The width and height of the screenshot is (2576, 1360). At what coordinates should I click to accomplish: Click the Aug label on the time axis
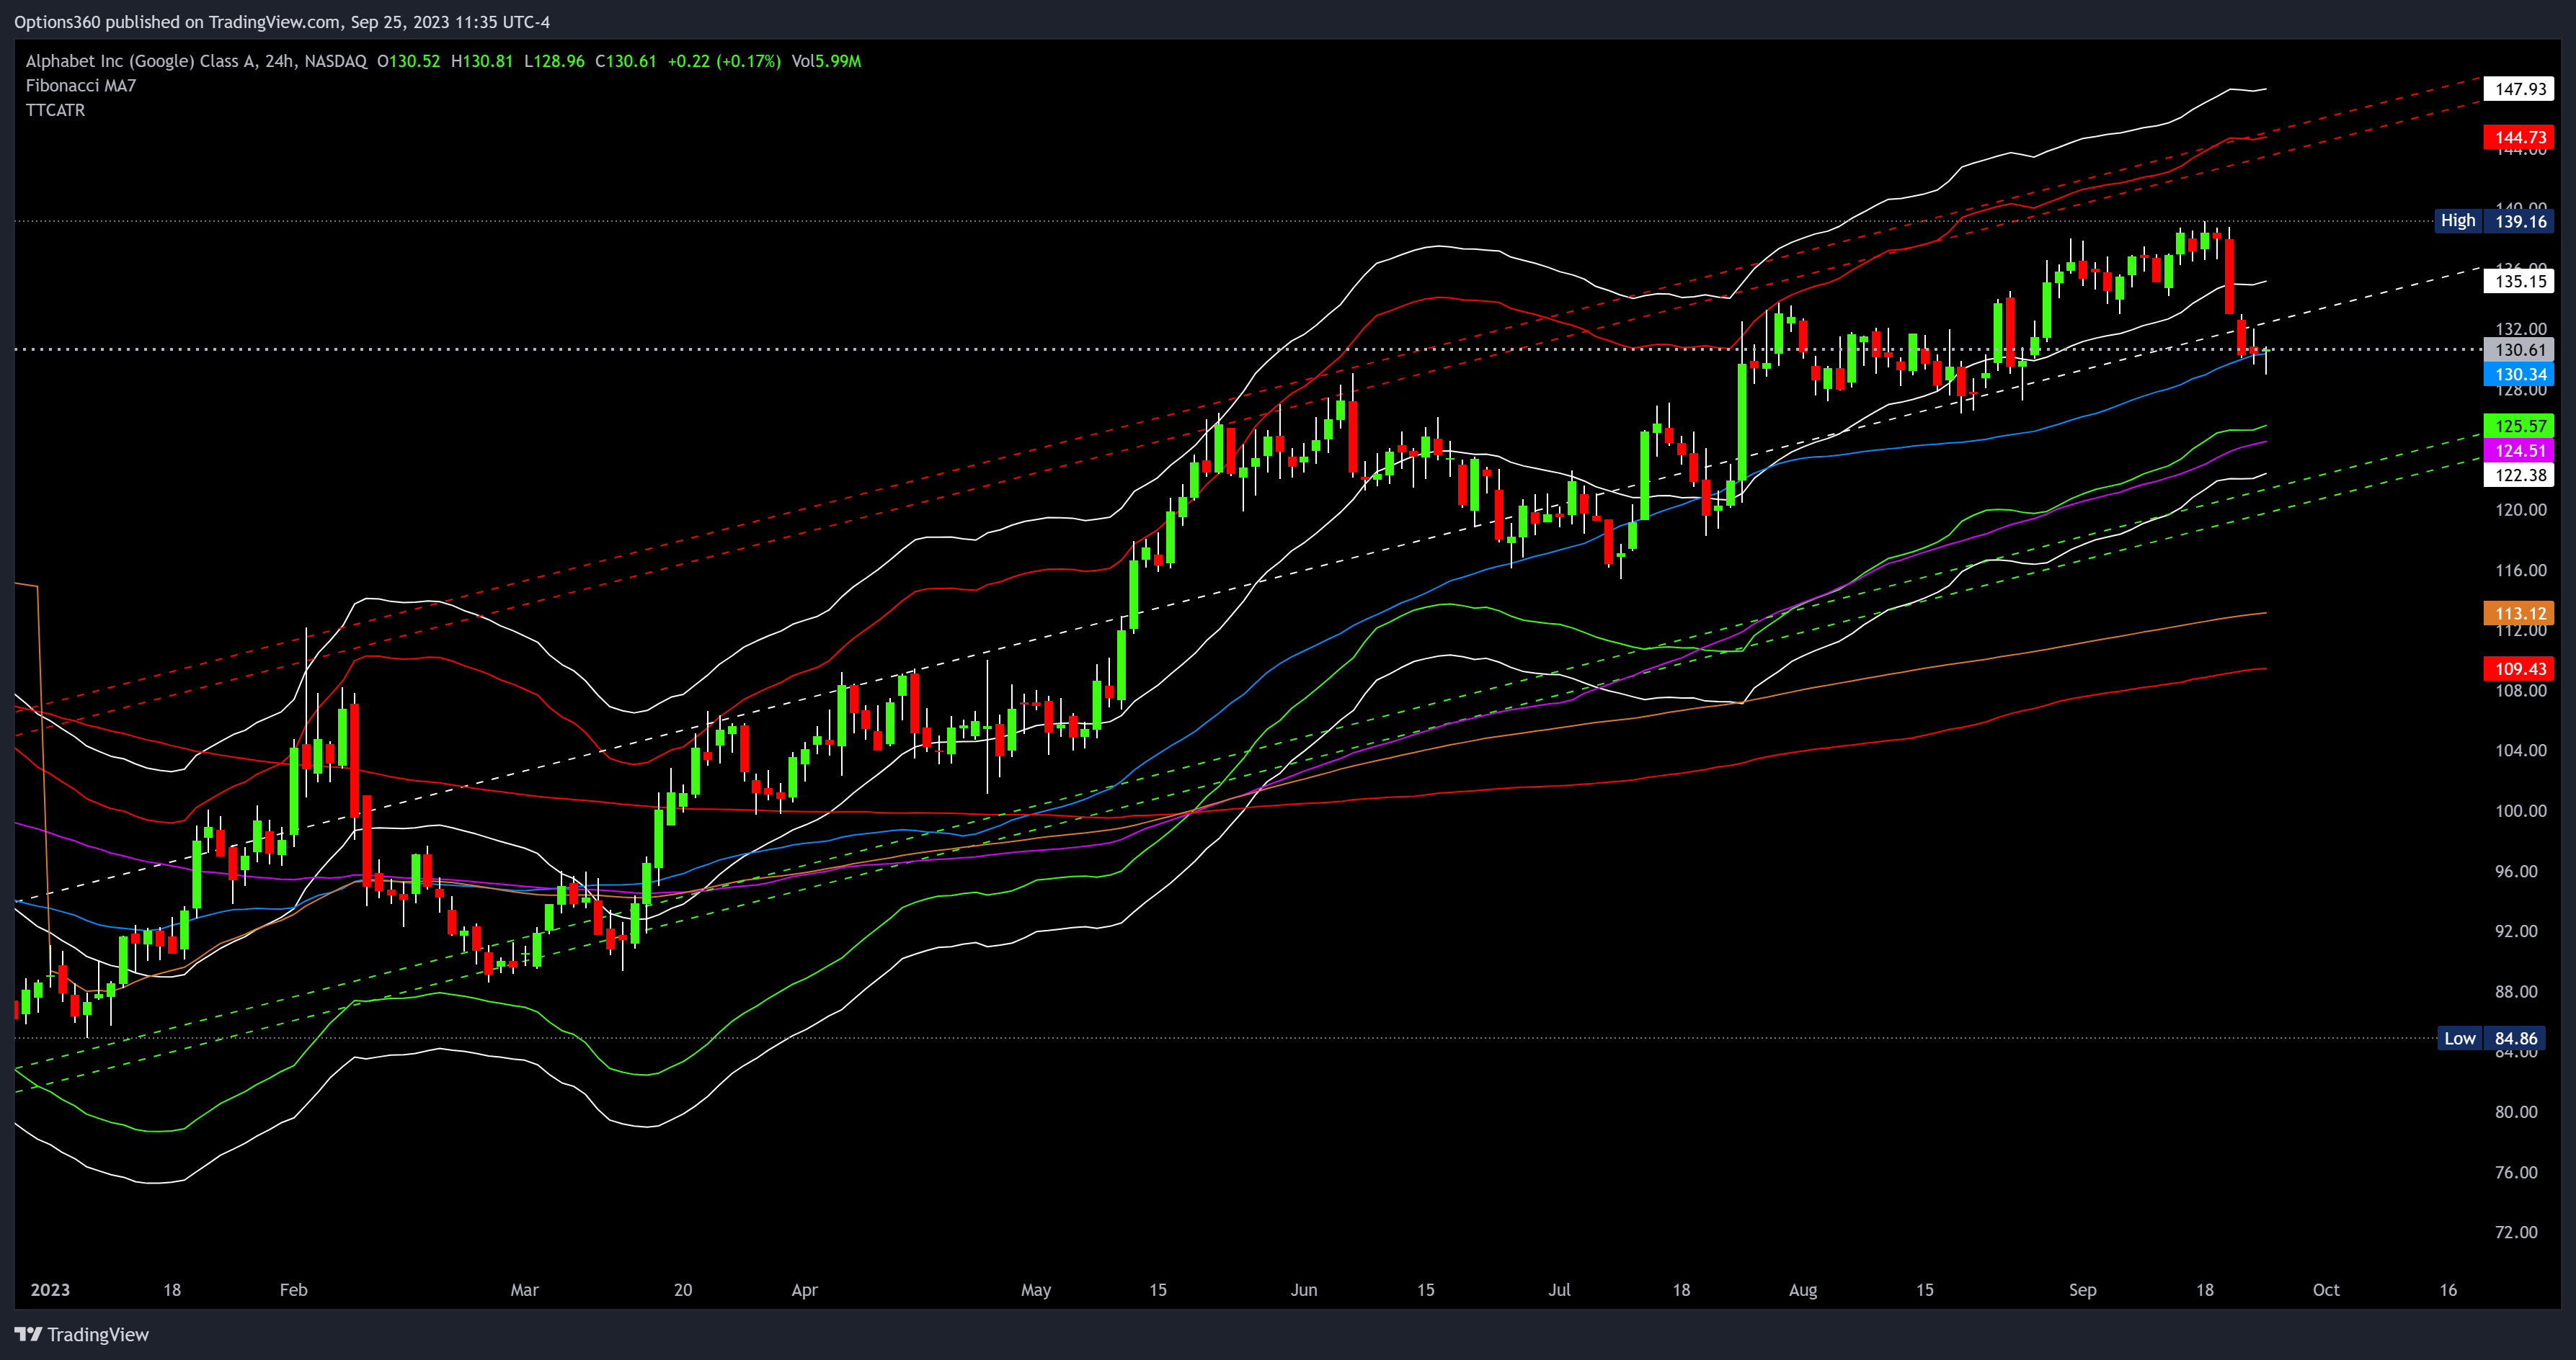coord(1803,1289)
